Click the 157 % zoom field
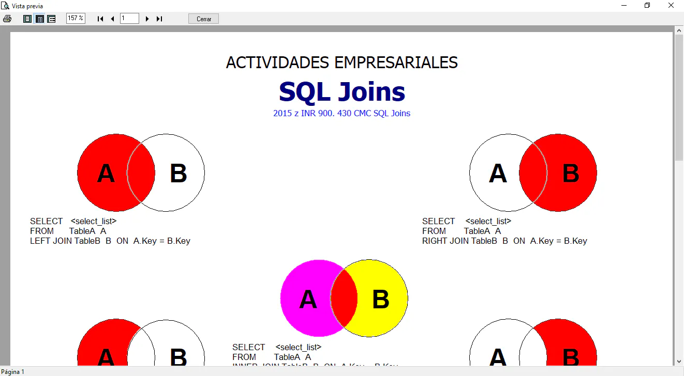The height and width of the screenshot is (376, 684). click(76, 18)
